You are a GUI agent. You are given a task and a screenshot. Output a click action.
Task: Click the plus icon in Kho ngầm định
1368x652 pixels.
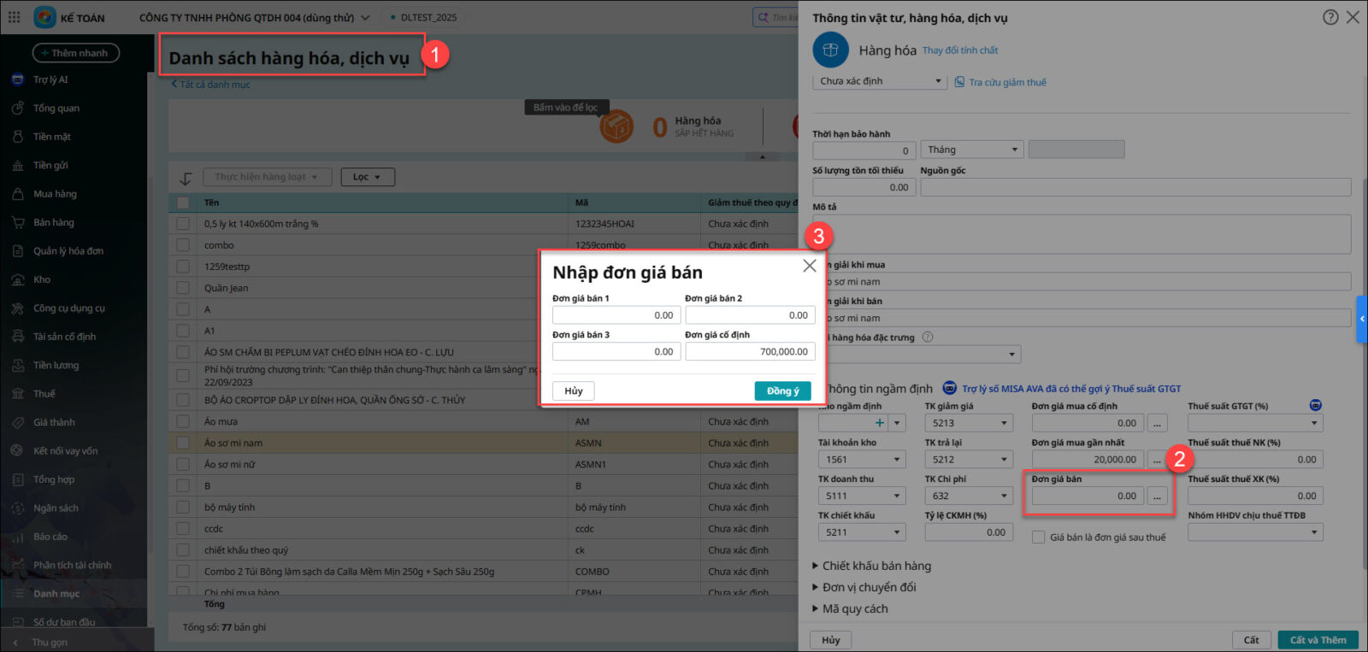pyautogui.click(x=879, y=423)
